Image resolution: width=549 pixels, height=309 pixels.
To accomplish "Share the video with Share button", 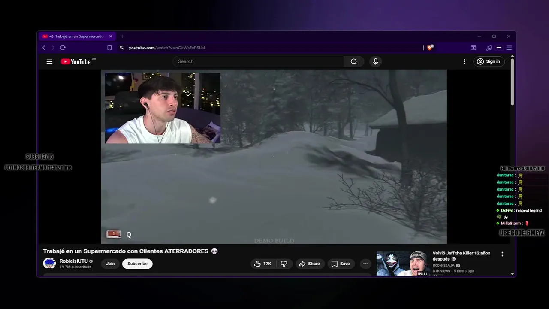I will (309, 264).
